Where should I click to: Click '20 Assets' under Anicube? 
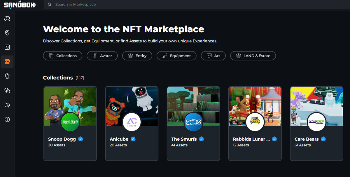(118, 145)
